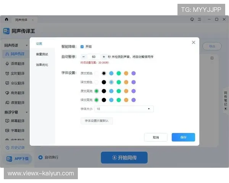Click the 取消 button

click(x=156, y=137)
